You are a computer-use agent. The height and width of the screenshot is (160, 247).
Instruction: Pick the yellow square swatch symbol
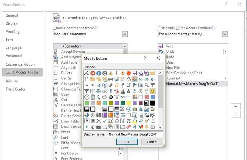(x=129, y=103)
